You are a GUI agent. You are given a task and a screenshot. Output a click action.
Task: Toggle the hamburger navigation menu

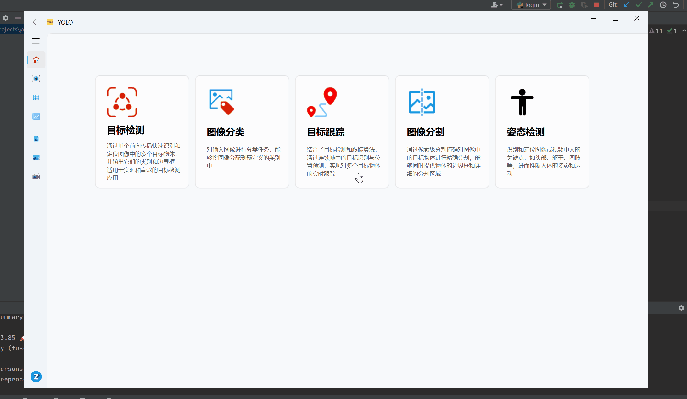tap(36, 41)
